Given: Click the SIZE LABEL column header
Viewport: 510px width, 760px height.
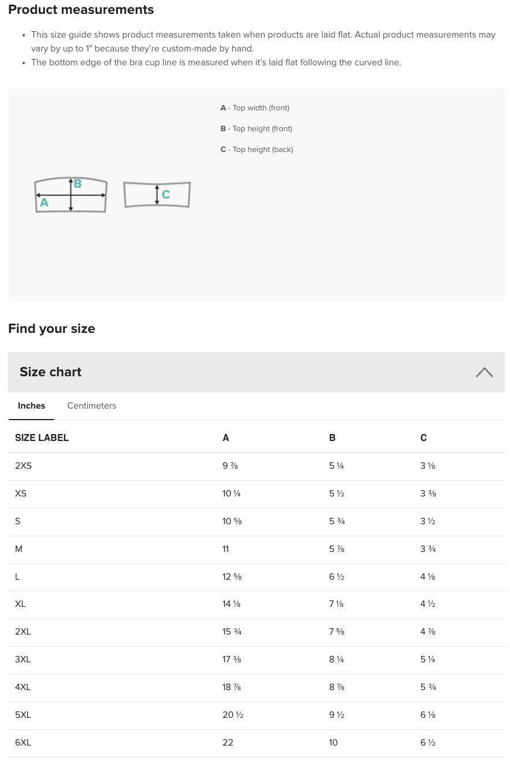Looking at the screenshot, I should [x=42, y=438].
